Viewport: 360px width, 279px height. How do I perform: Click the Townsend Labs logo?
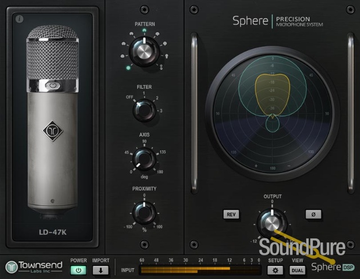click(34, 267)
